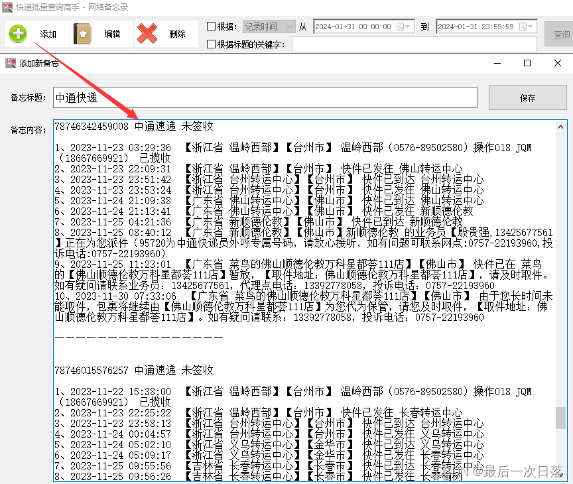Image resolution: width=573 pixels, height=484 pixels.
Task: Click the memo content scroll-up arrow
Action: (561, 127)
